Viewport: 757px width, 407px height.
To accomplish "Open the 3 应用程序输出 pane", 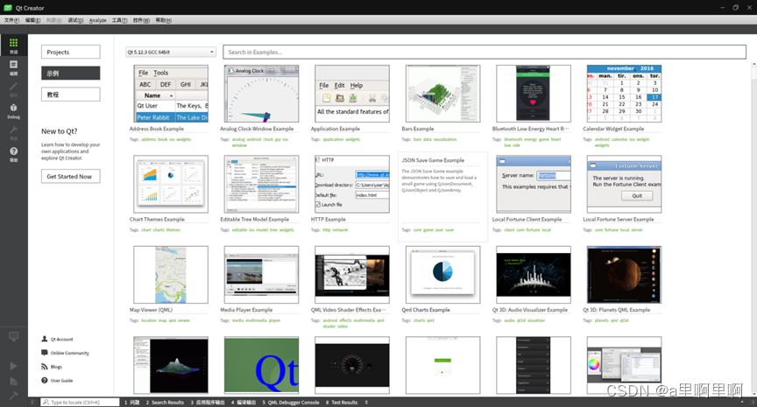I will click(208, 402).
